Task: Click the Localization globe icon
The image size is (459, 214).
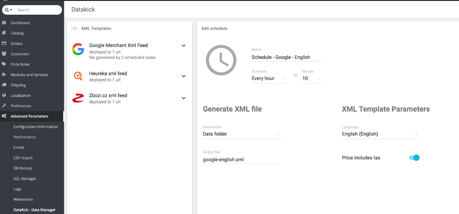Action: pos(4,95)
